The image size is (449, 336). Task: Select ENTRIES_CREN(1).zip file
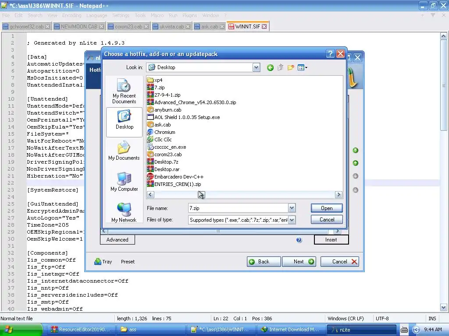pos(174,184)
